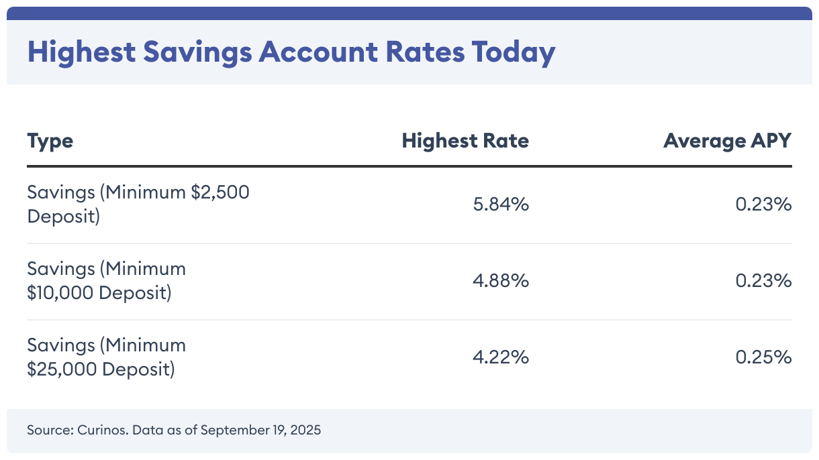Viewport: 819px width, 460px height.
Task: Click the Highest Rate column header
Action: tap(465, 141)
